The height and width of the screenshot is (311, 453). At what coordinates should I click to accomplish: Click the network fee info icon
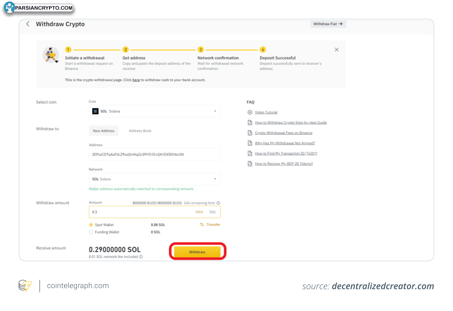pyautogui.click(x=141, y=257)
